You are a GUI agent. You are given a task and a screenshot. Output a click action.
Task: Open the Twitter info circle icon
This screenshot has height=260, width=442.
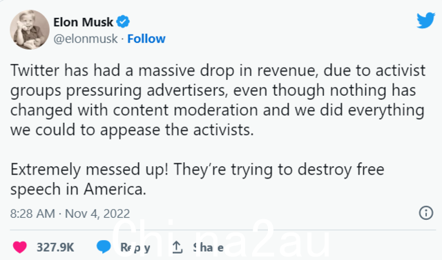(425, 212)
